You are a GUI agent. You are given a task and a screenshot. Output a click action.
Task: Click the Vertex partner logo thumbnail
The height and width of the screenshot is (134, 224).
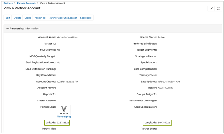pyautogui.click(x=64, y=110)
